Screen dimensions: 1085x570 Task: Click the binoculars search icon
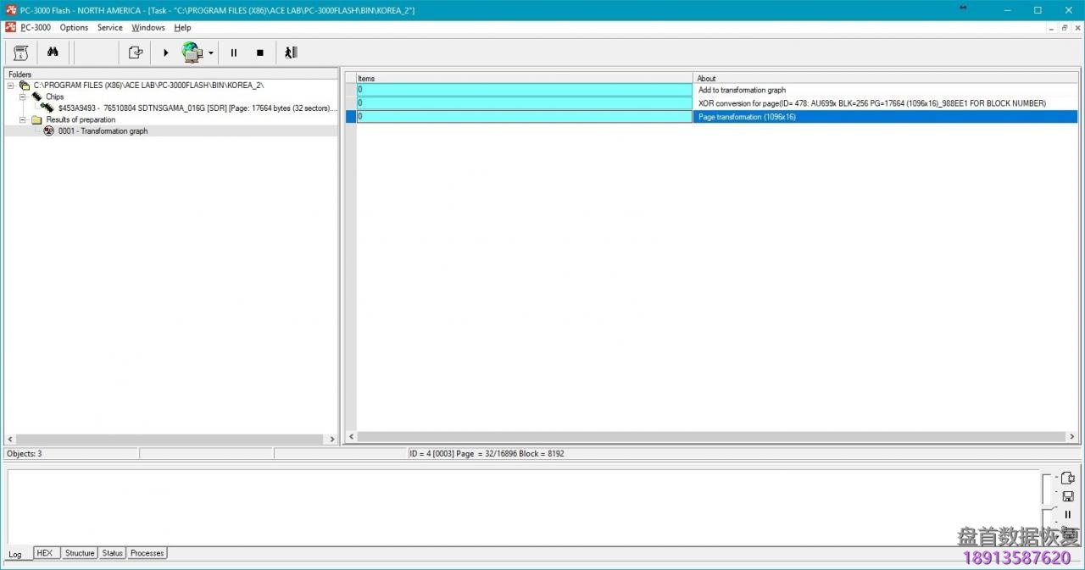(x=53, y=53)
